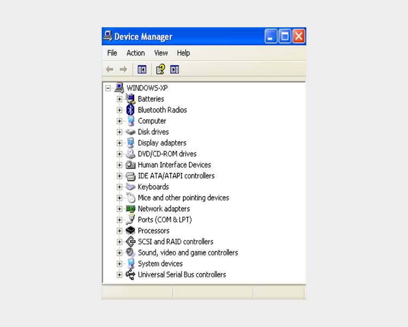Expand the Keyboards category

[x=119, y=187]
